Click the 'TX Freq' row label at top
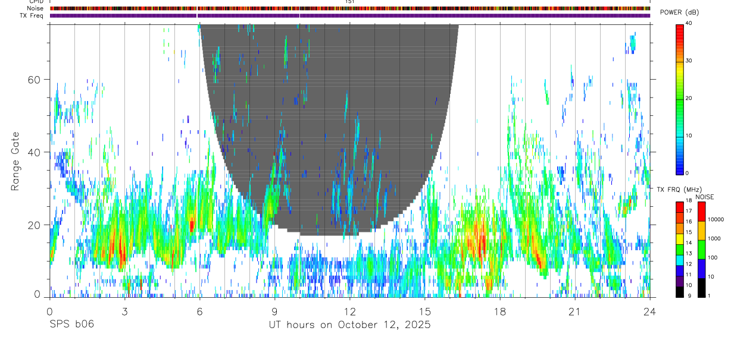Viewport: 731px width, 337px height. click(x=32, y=15)
